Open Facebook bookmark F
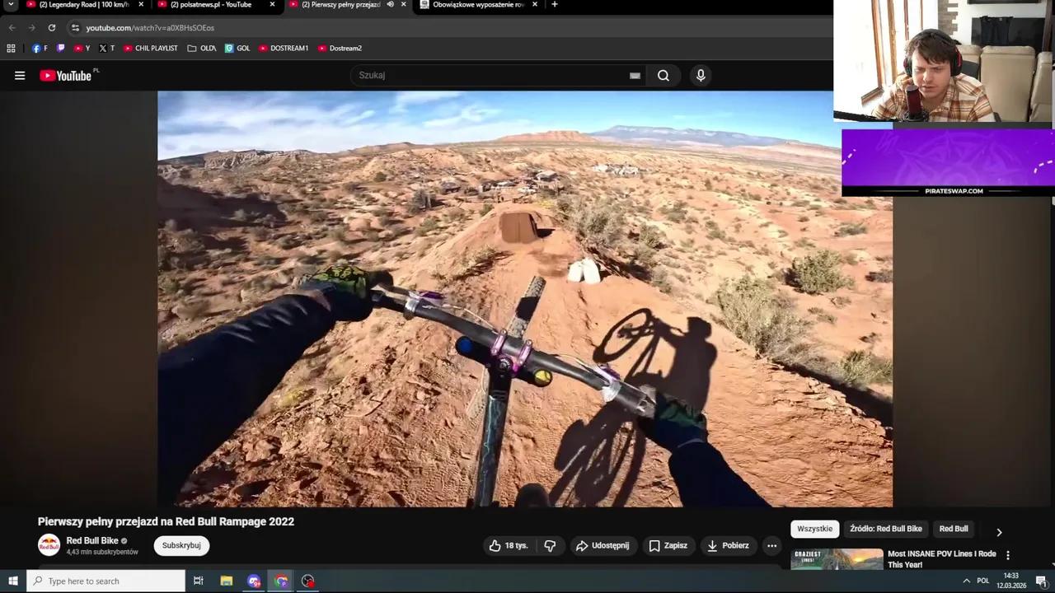This screenshot has width=1055, height=593. (x=40, y=49)
